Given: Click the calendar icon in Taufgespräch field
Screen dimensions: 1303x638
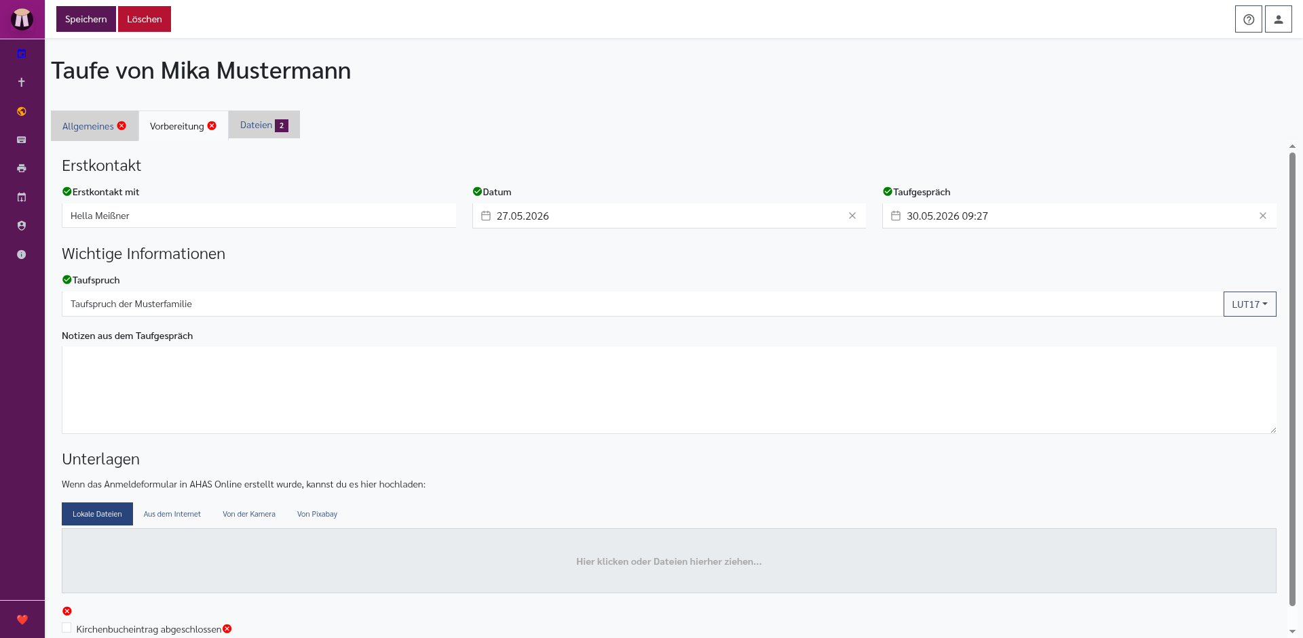Looking at the screenshot, I should click(x=896, y=216).
